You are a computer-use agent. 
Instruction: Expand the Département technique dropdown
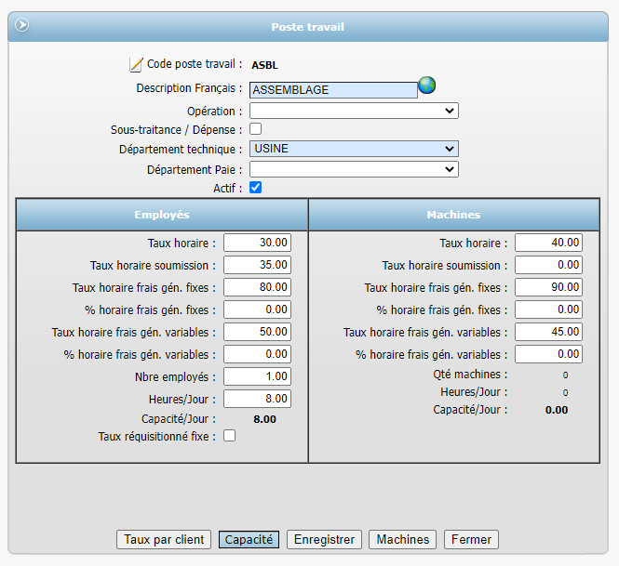pyautogui.click(x=354, y=149)
